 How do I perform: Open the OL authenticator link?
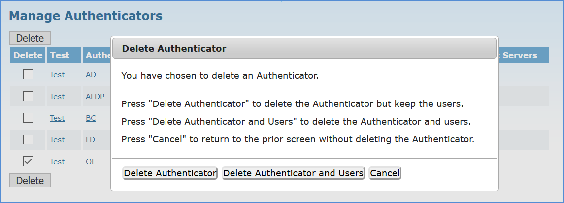click(x=91, y=162)
